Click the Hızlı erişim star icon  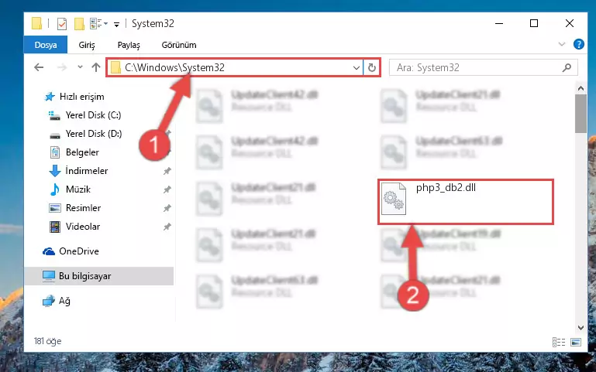pos(50,97)
